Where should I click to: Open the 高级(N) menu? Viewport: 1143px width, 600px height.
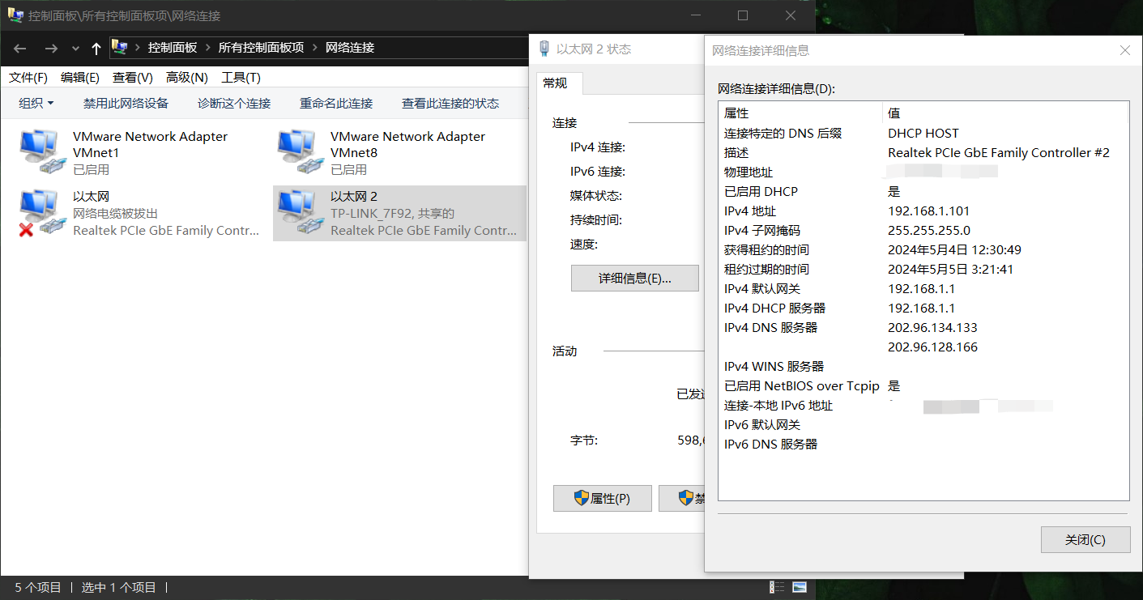[x=187, y=78]
